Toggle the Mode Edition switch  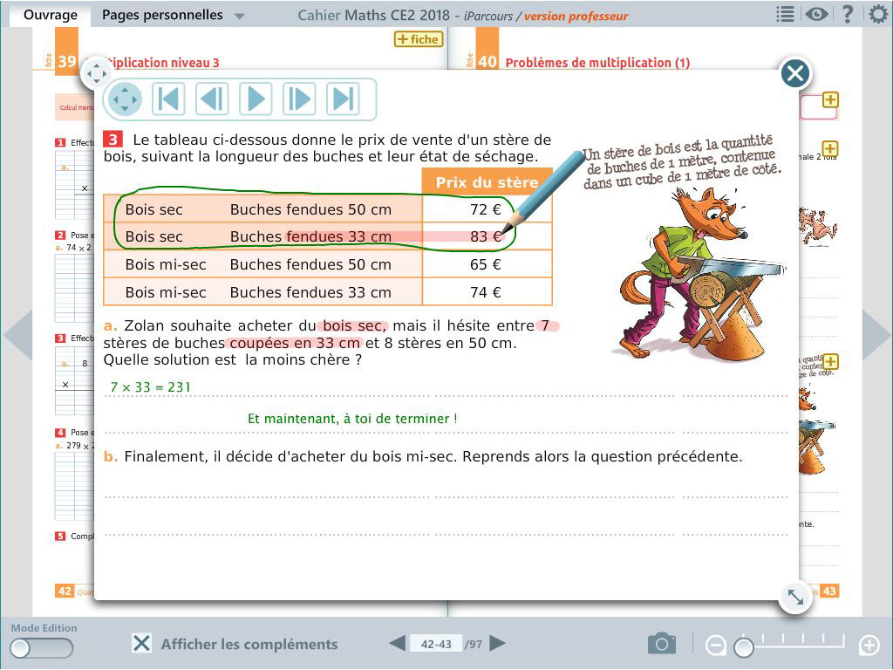pyautogui.click(x=41, y=648)
